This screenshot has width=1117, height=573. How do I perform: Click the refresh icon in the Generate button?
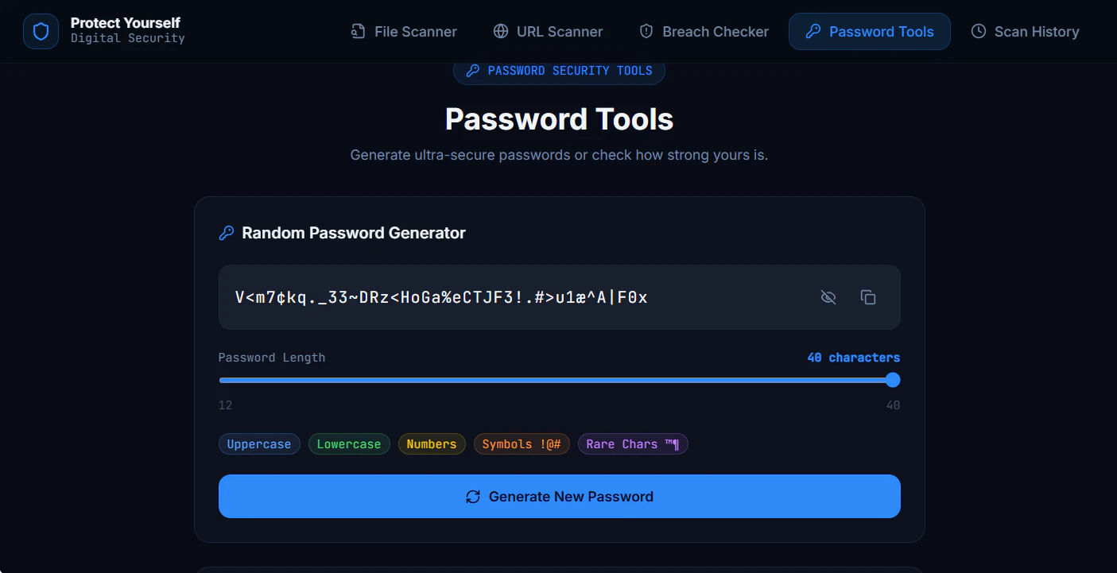click(473, 497)
